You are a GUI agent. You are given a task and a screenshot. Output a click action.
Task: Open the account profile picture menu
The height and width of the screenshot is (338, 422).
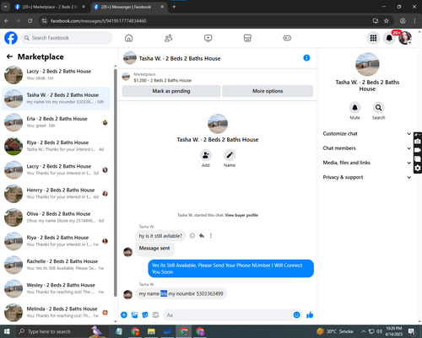click(x=405, y=38)
